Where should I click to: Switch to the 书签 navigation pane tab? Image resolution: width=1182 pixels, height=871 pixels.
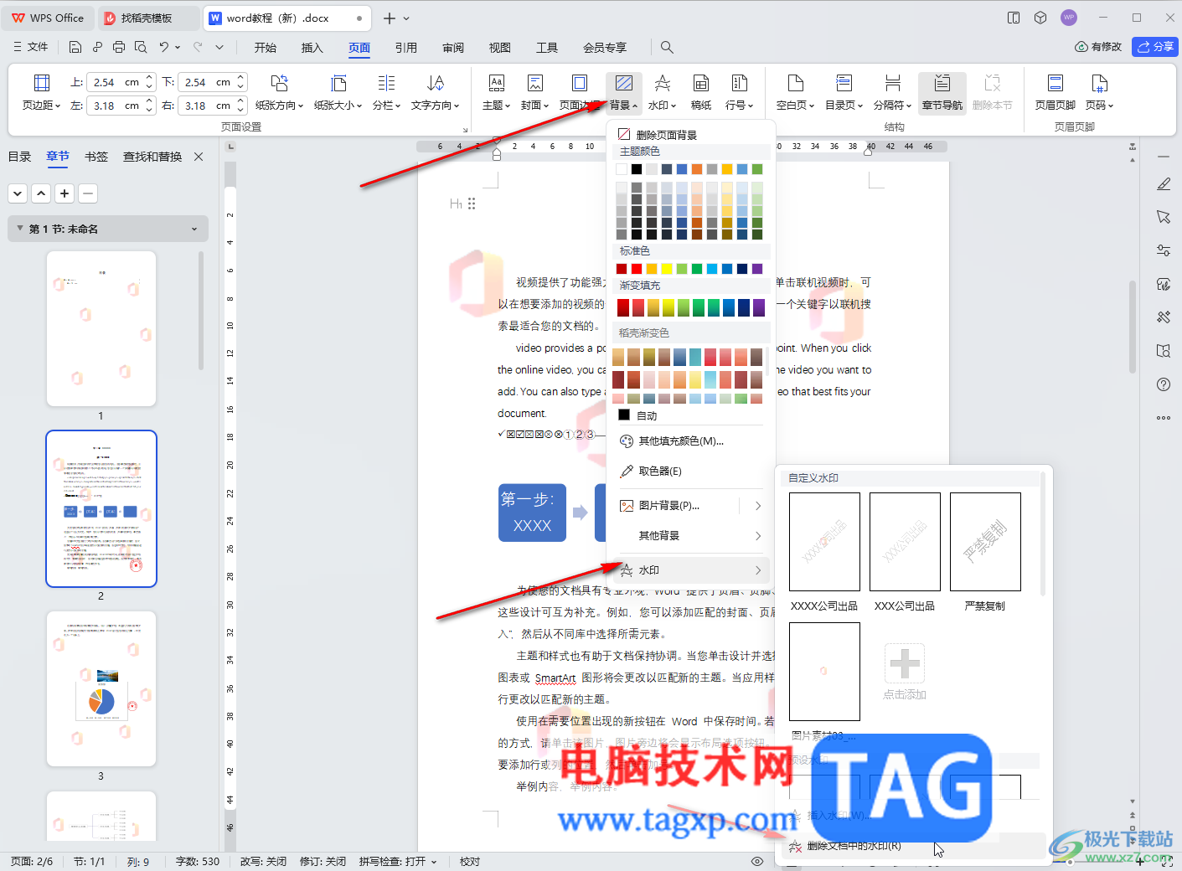pos(96,157)
